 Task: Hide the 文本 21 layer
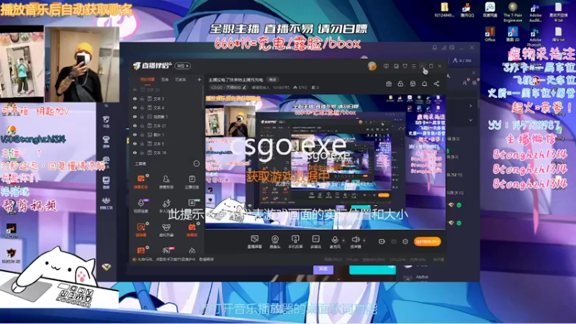pyautogui.click(x=135, y=125)
